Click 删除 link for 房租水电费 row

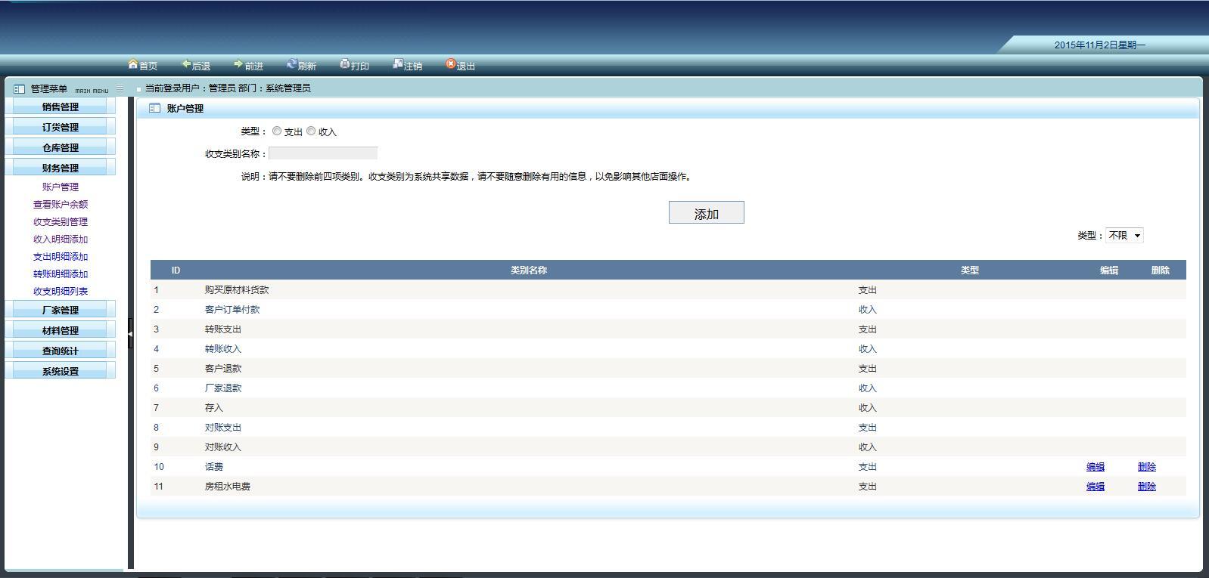(x=1146, y=487)
